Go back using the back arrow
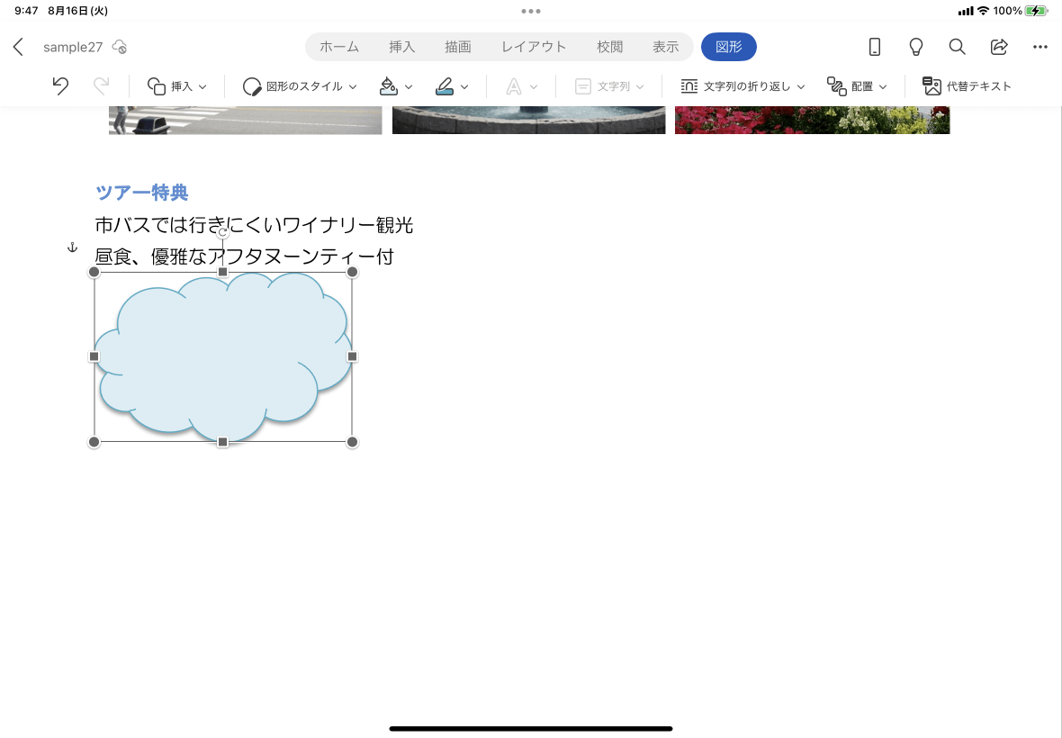This screenshot has height=738, width=1062. (x=18, y=47)
